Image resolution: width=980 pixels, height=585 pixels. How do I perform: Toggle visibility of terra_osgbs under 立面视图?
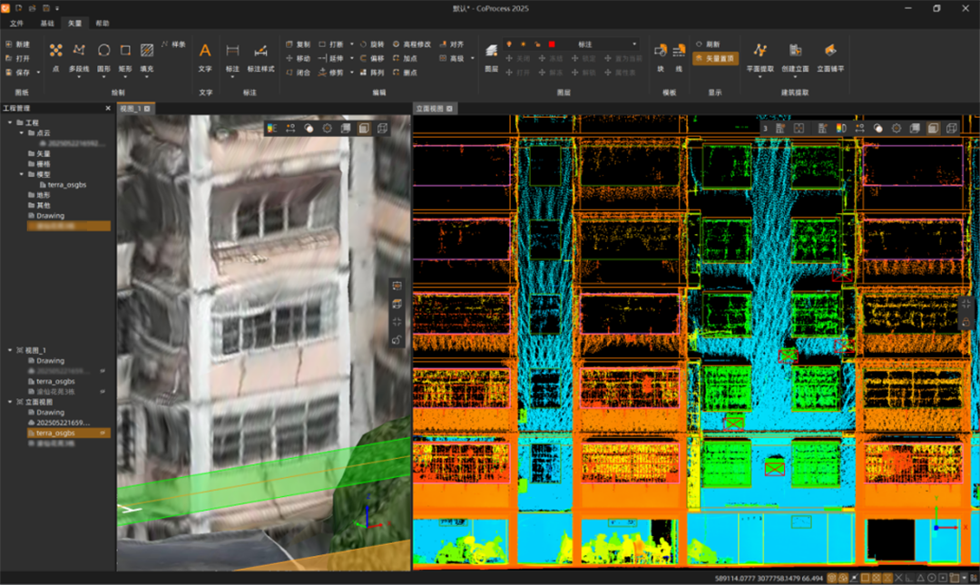click(103, 434)
